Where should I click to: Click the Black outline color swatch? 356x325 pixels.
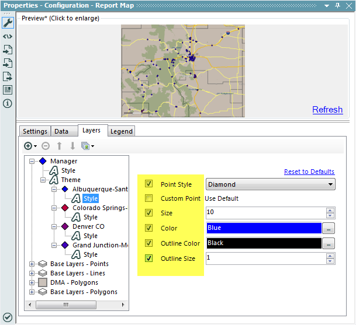264,243
